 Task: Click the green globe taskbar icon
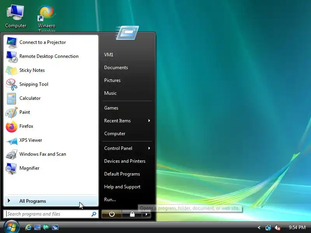46,227
